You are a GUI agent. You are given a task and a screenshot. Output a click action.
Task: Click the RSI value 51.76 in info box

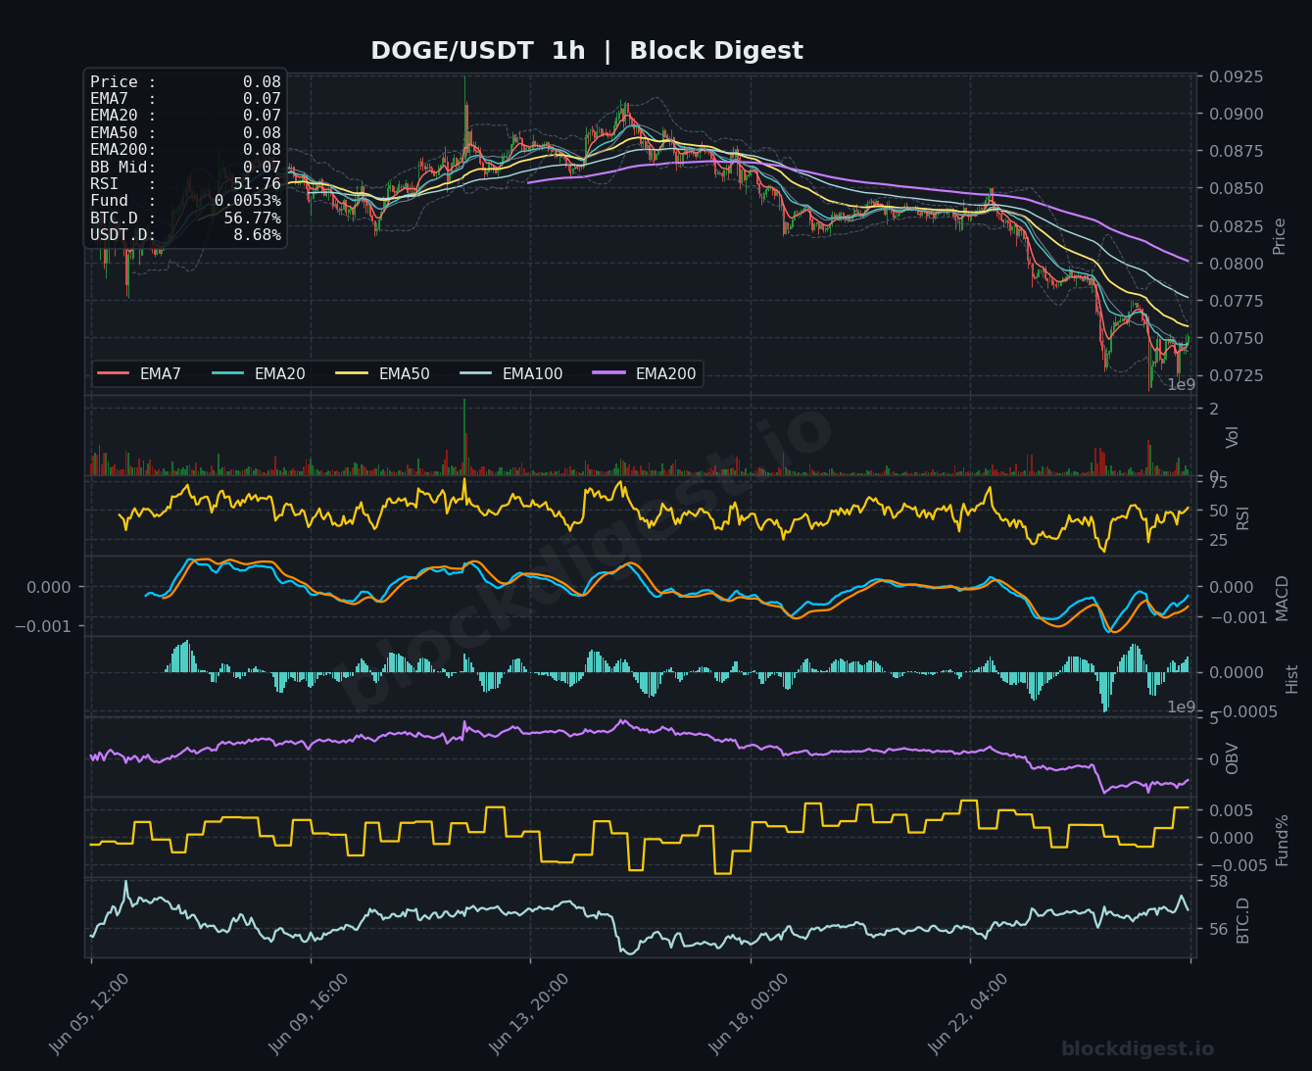click(x=257, y=184)
